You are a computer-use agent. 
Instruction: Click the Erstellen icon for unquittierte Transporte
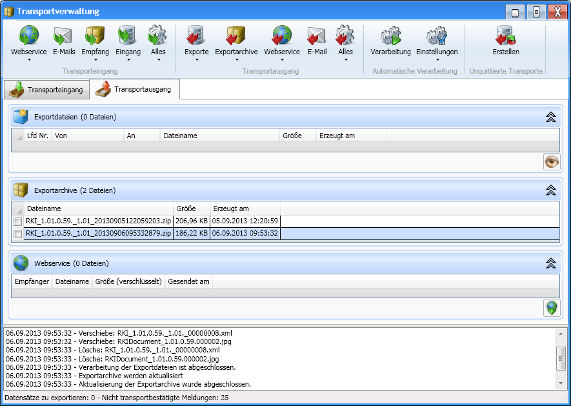click(x=505, y=36)
